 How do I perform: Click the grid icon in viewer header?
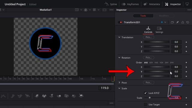coord(94,10)
